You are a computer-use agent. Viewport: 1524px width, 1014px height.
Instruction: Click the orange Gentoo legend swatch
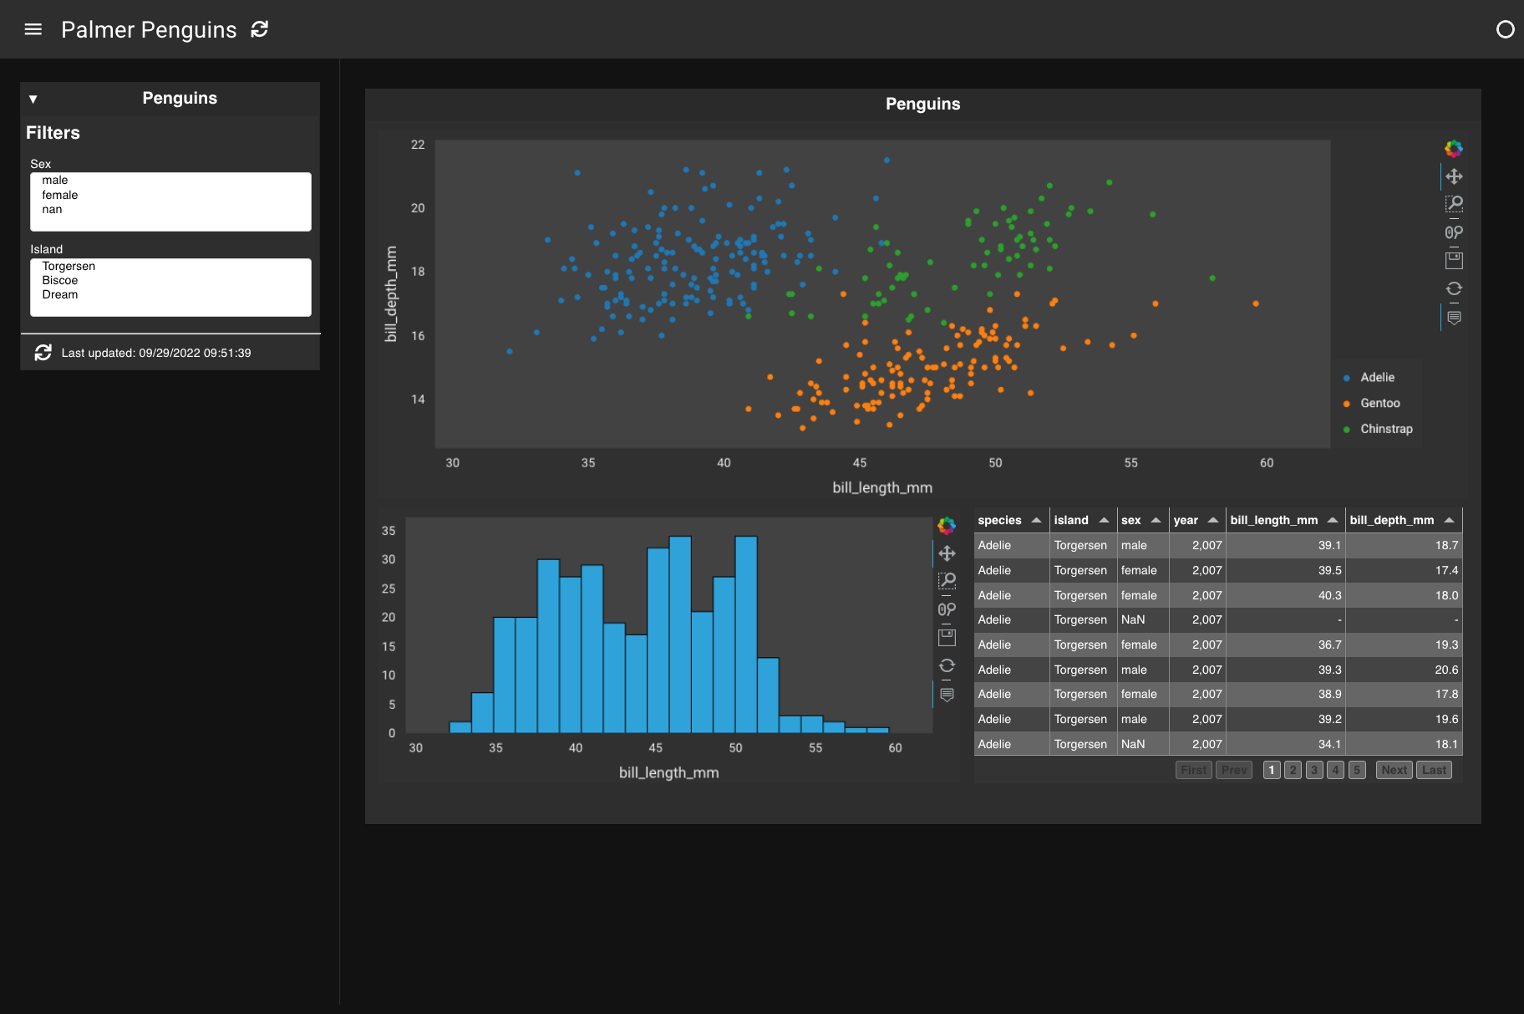[1348, 403]
